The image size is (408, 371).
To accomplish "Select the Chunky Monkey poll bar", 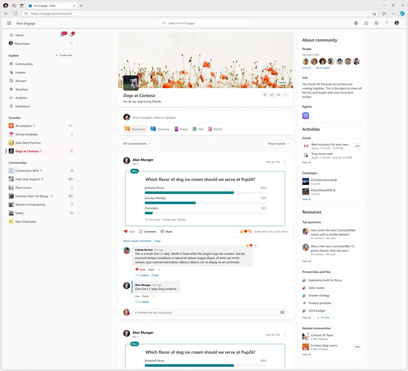I will pyautogui.click(x=205, y=203).
